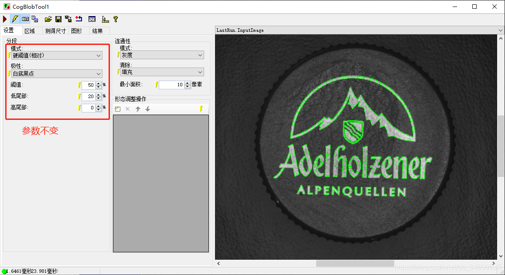The image size is (505, 275).
Task: Open 清除 dropdown showing 填充
Action: pyautogui.click(x=162, y=72)
